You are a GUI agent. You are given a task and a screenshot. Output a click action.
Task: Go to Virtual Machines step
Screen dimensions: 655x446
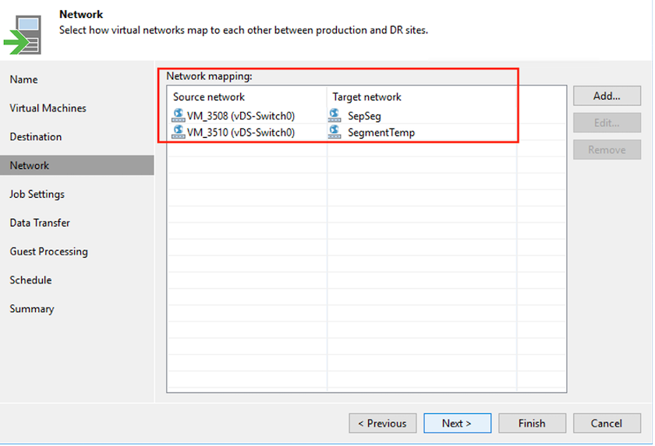coord(48,108)
